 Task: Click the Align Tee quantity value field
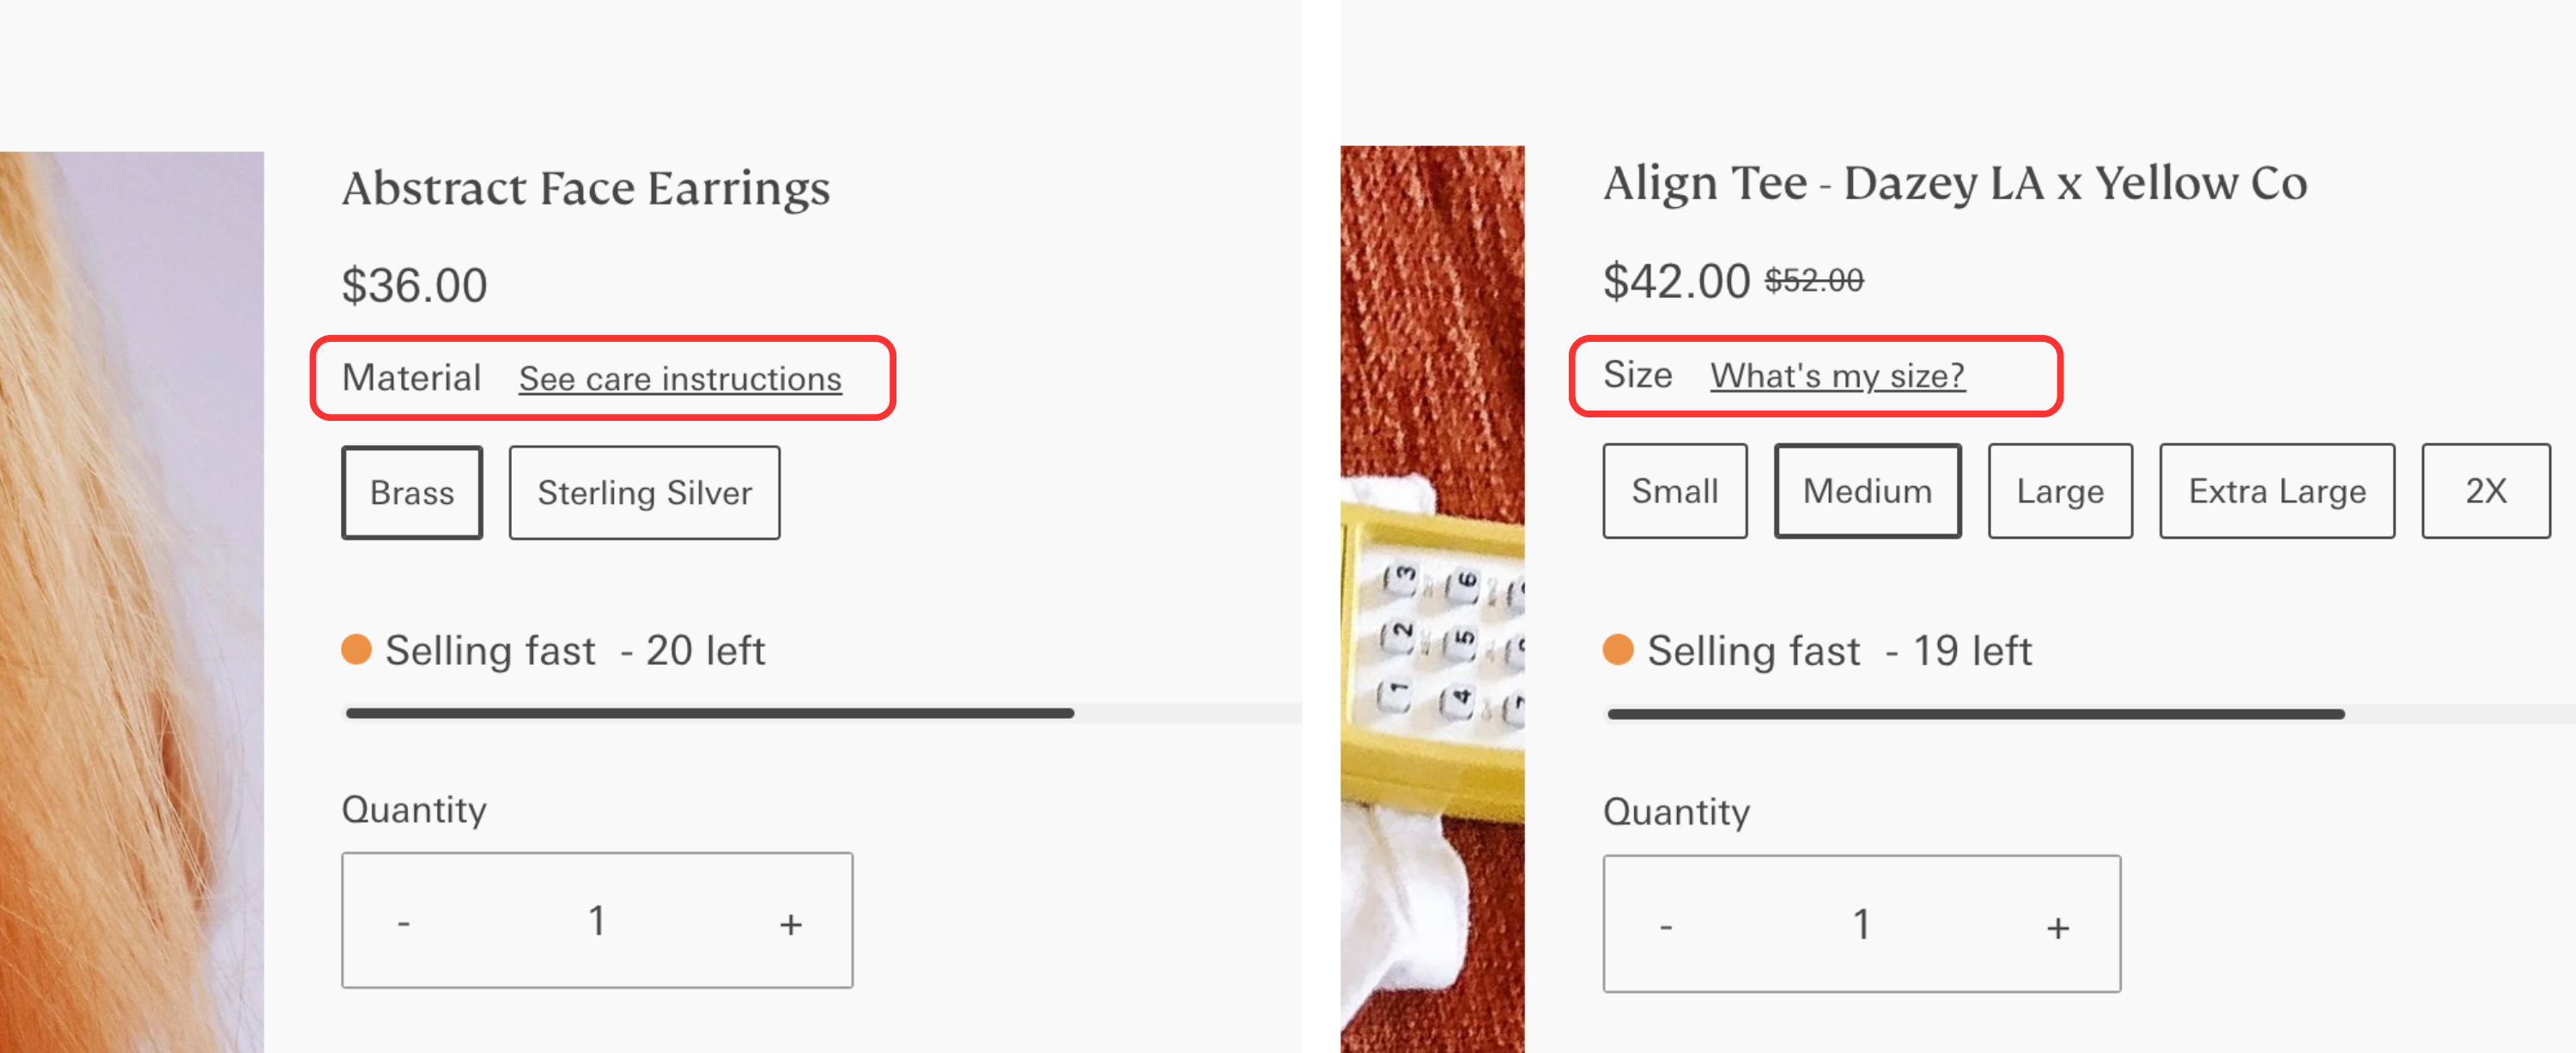click(x=1861, y=924)
